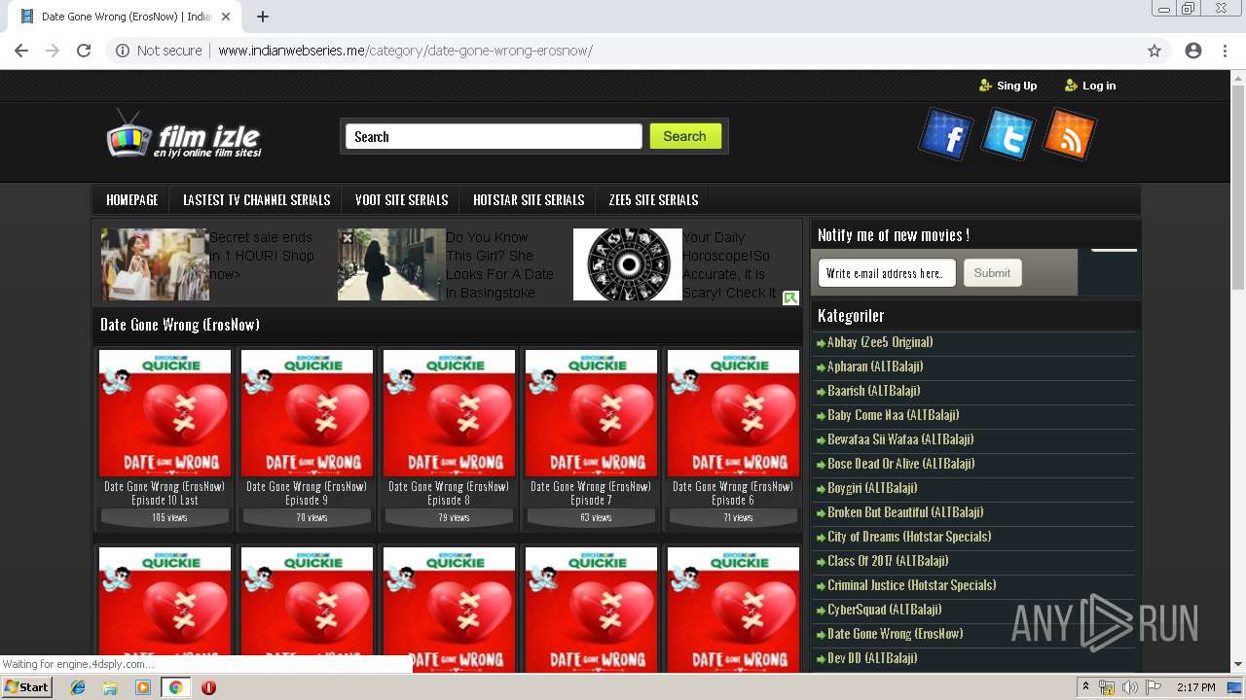
Task: Click the Sing Up link
Action: [1008, 86]
